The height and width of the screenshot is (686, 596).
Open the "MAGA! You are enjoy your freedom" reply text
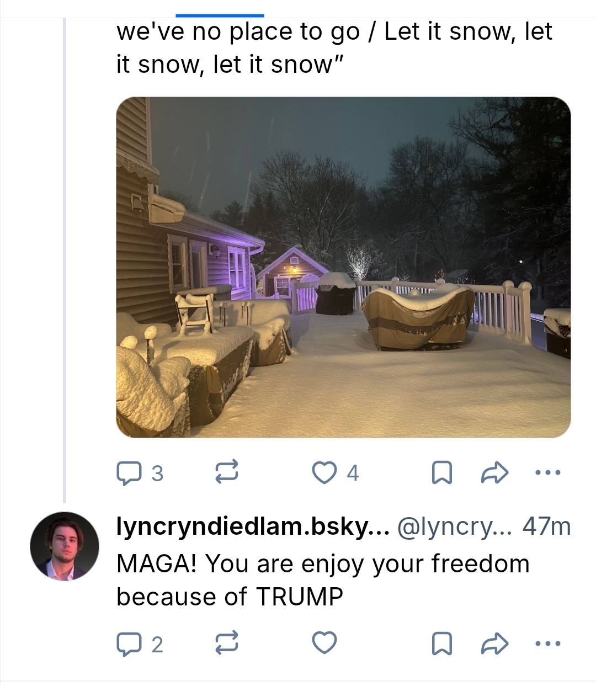[x=323, y=579]
